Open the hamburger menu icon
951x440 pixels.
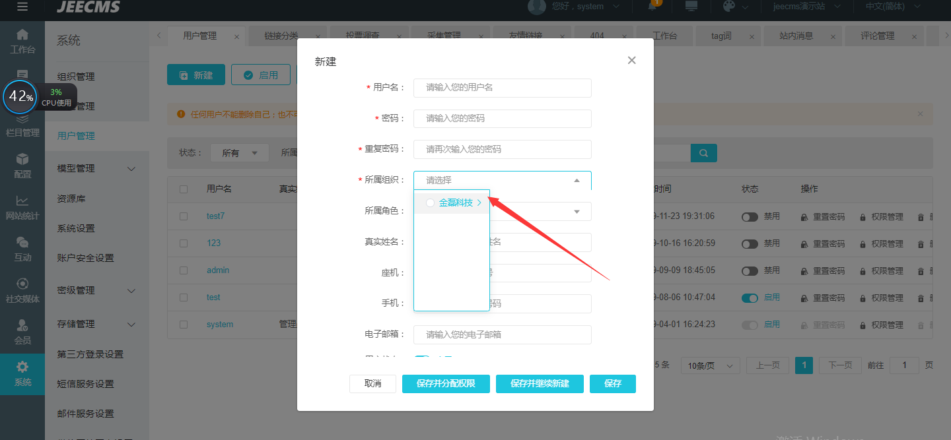(22, 7)
